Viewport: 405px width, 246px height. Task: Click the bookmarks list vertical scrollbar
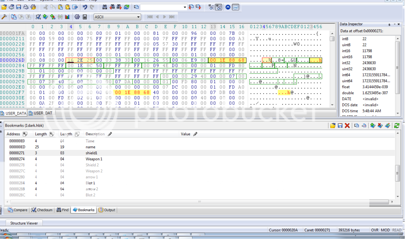click(x=397, y=172)
